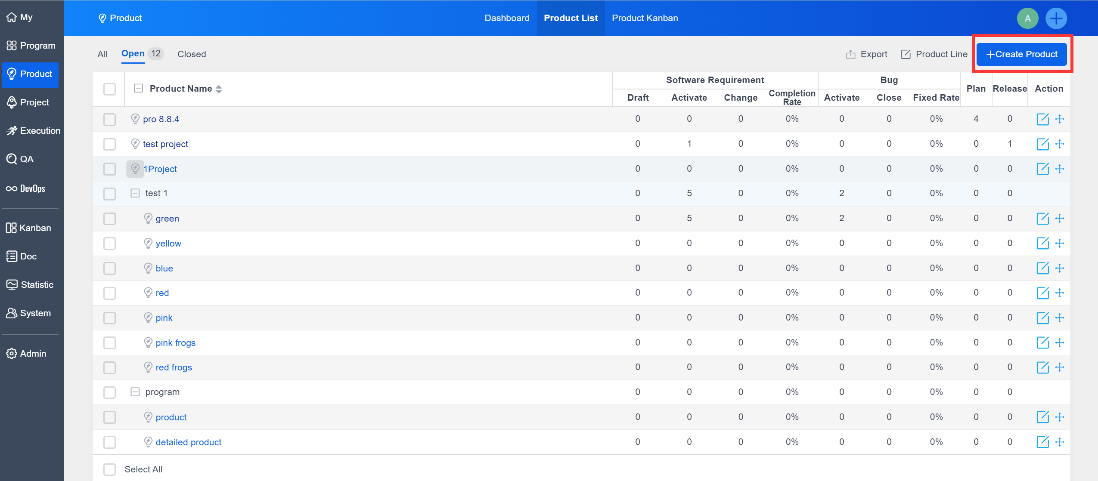The image size is (1098, 481).
Task: Collapse the program group row
Action: pyautogui.click(x=135, y=392)
